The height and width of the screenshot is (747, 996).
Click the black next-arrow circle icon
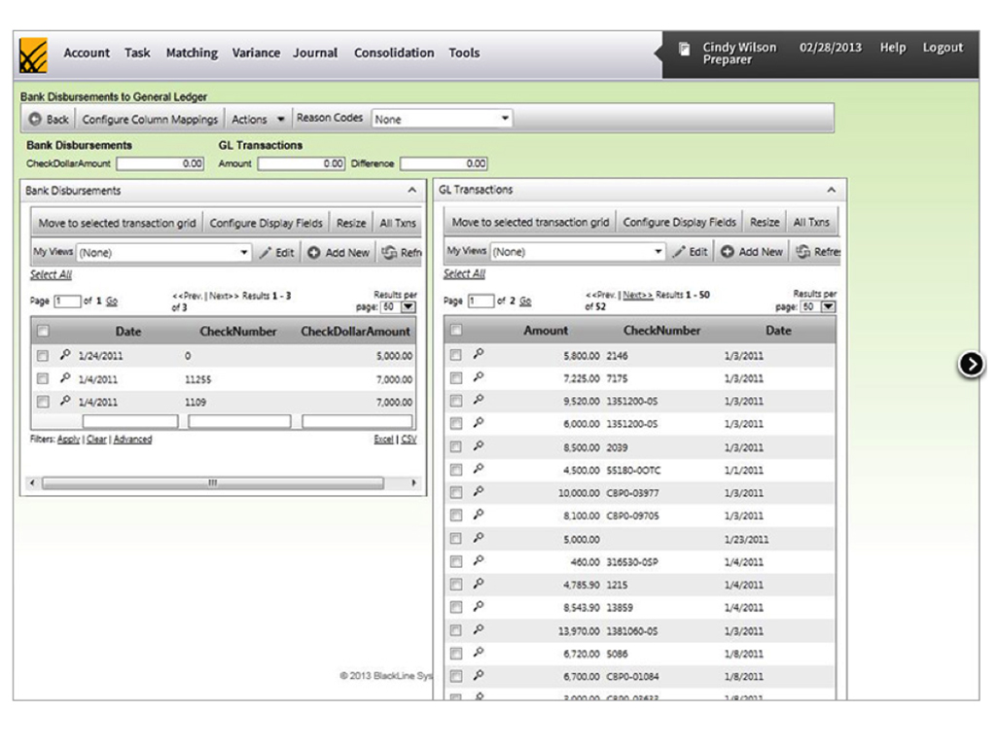click(x=971, y=364)
